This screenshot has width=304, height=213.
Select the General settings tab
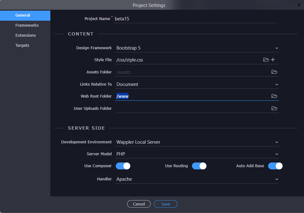[25, 15]
